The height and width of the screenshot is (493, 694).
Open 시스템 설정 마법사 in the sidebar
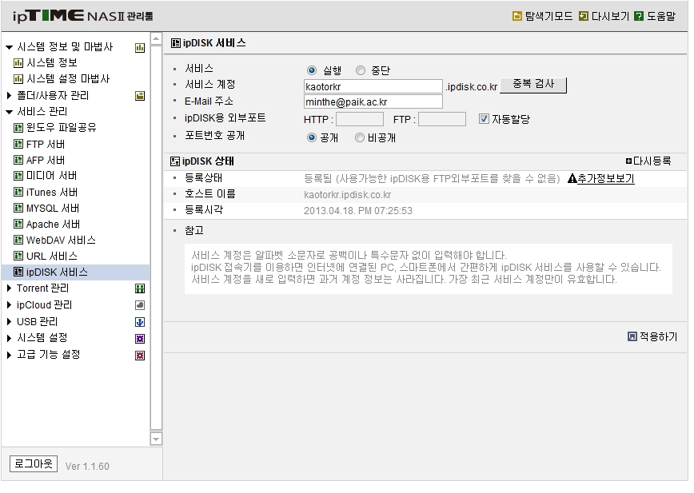click(68, 79)
